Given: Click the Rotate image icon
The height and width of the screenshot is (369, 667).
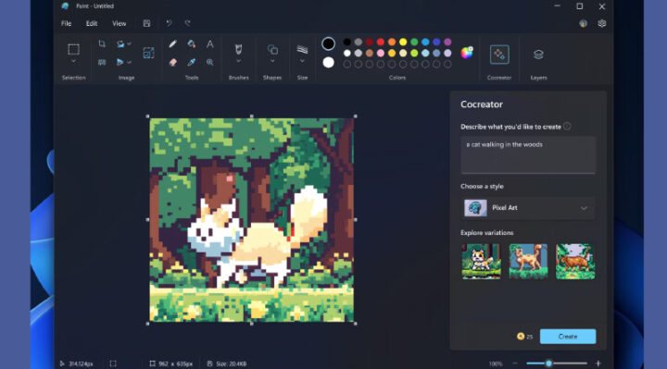Looking at the screenshot, I should [120, 43].
